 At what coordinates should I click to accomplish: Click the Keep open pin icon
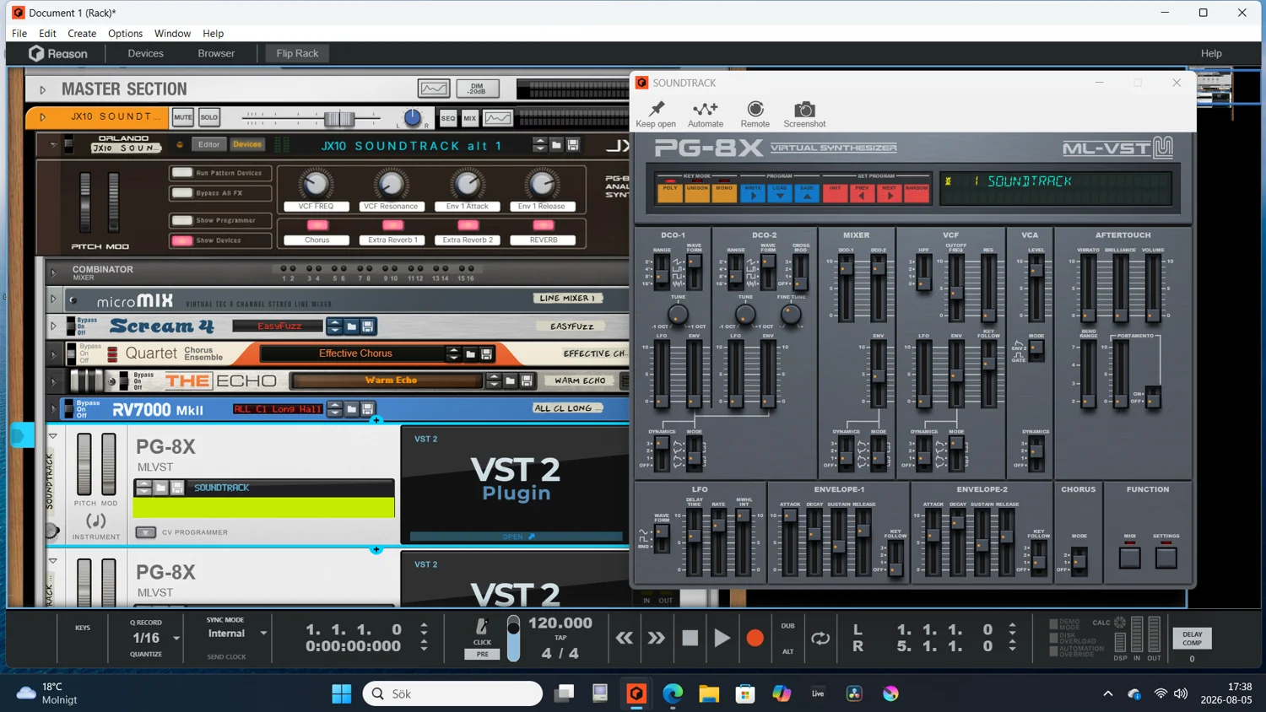coord(656,110)
